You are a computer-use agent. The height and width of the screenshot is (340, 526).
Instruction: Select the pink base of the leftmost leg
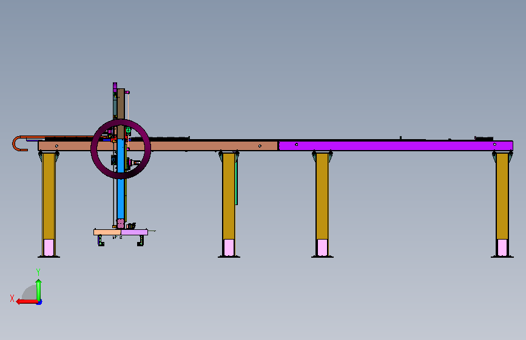click(49, 247)
